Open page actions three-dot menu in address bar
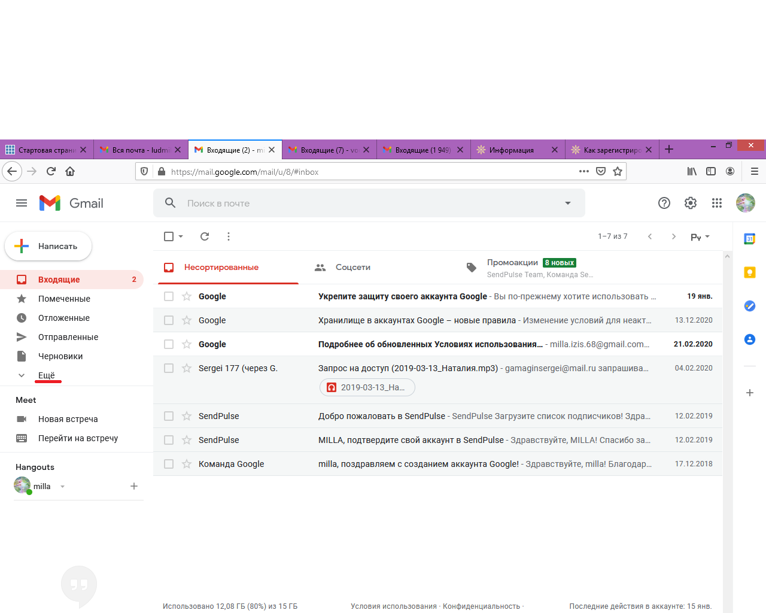 pos(584,171)
